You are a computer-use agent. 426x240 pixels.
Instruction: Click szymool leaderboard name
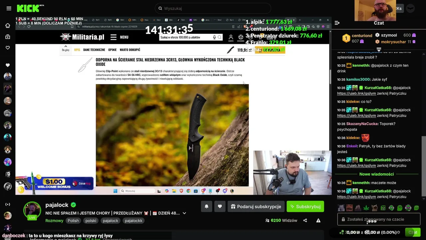click(389, 35)
